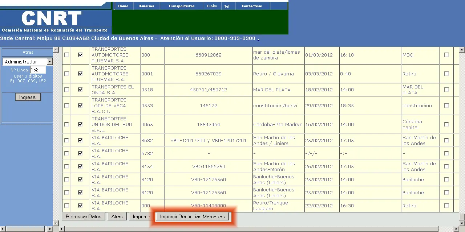
Task: Open the Links menu item
Action: pos(212,6)
